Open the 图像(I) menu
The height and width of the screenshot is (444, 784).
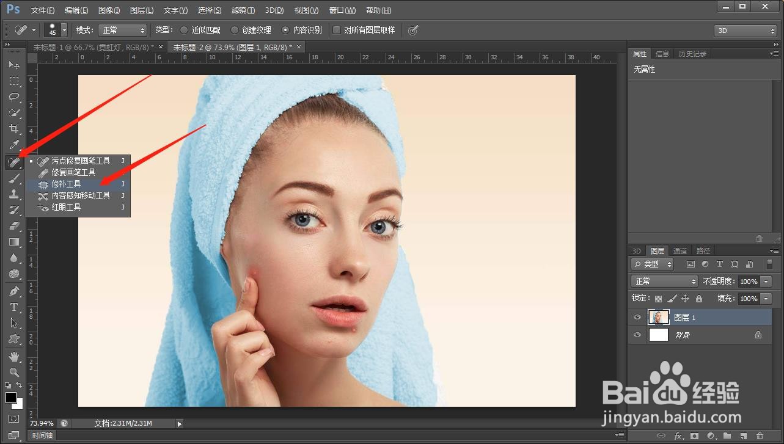click(x=109, y=10)
